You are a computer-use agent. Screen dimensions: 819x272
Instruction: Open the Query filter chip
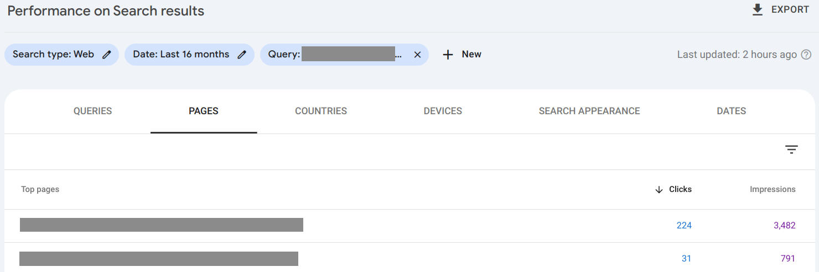[x=344, y=55]
